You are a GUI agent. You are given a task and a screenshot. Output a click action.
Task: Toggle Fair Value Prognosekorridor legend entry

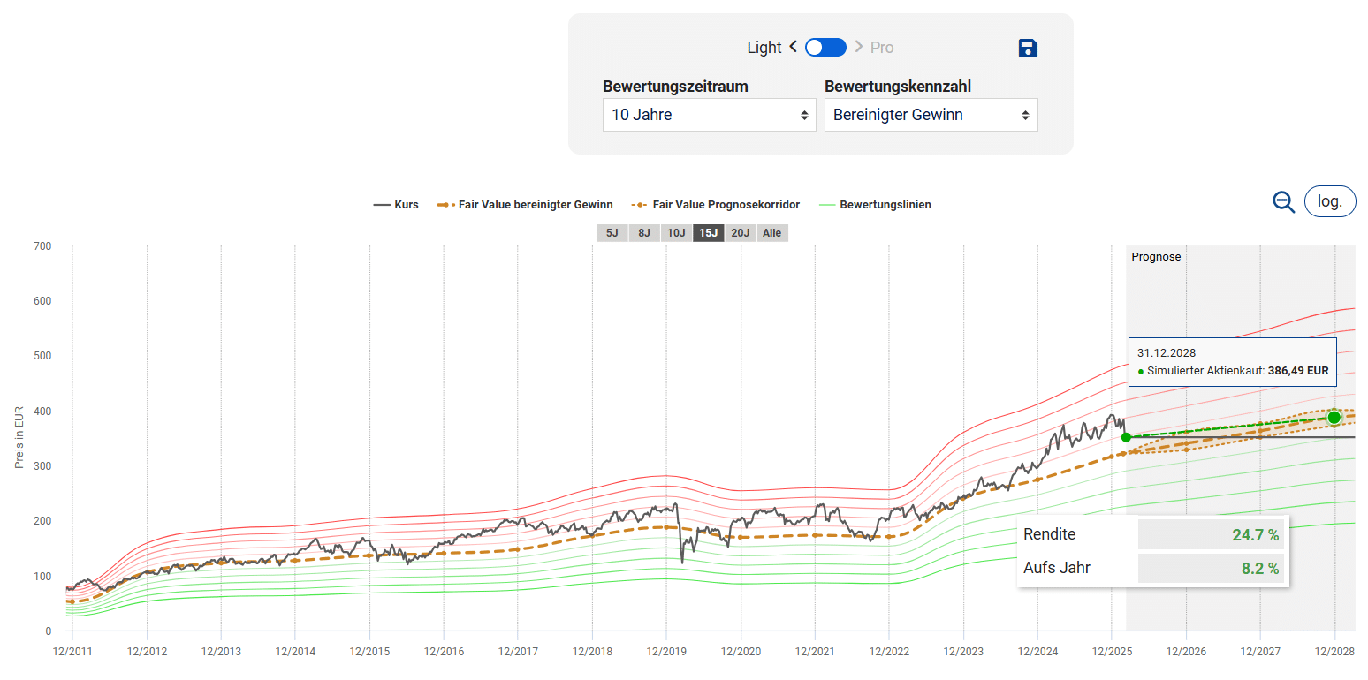(x=717, y=205)
